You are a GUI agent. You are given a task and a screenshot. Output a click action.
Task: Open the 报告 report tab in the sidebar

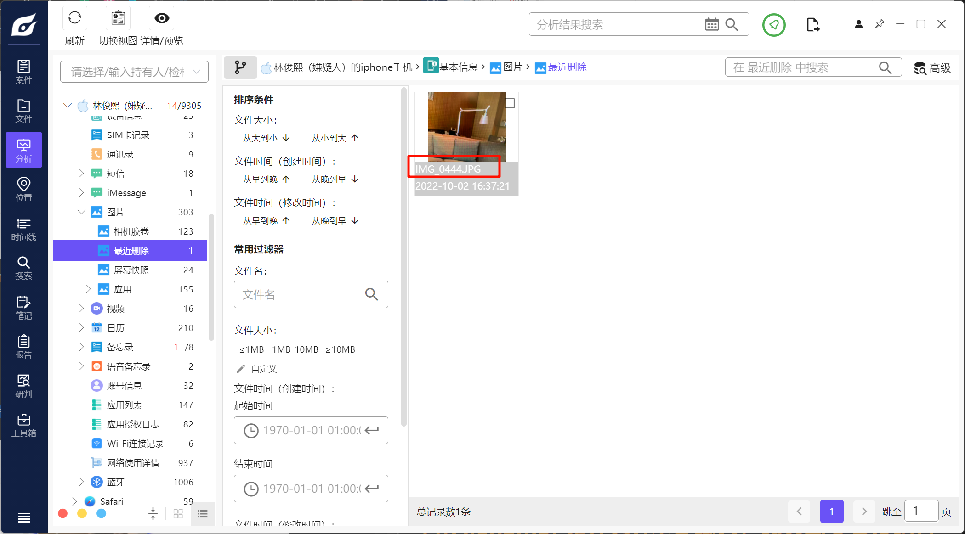[23, 347]
